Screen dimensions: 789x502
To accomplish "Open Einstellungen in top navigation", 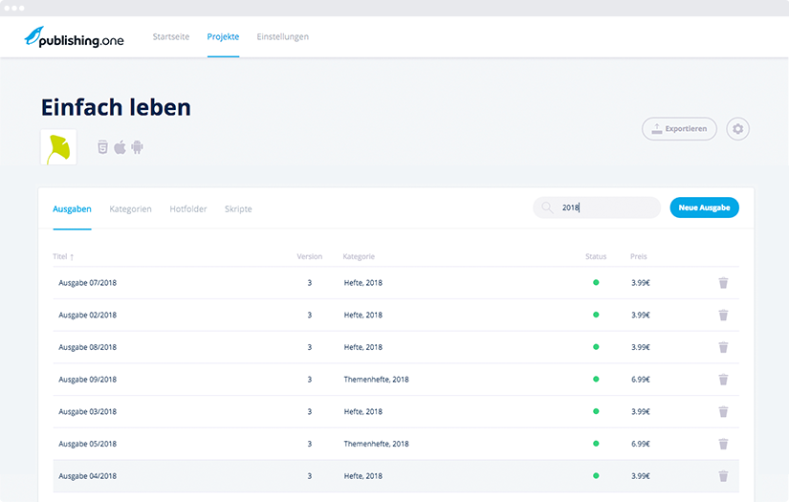I will click(x=282, y=37).
